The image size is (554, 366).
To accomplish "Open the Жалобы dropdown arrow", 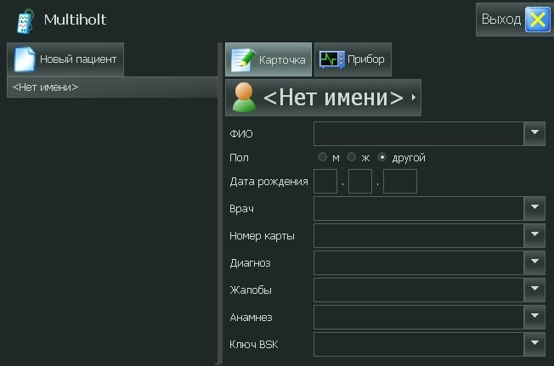I will point(534,290).
